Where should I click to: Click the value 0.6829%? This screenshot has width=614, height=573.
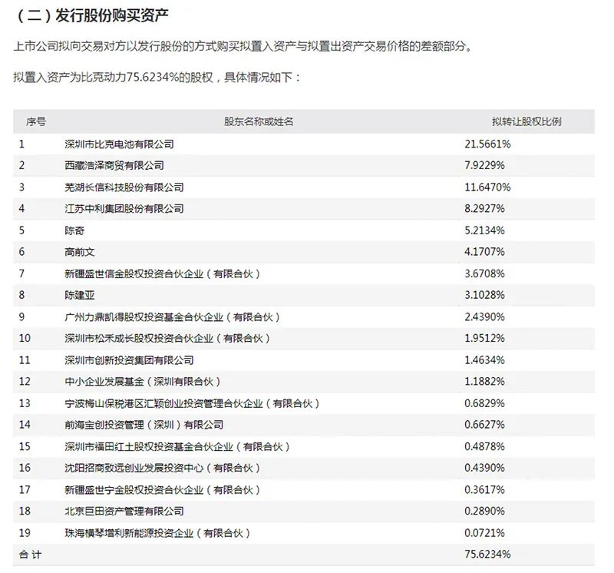point(484,403)
